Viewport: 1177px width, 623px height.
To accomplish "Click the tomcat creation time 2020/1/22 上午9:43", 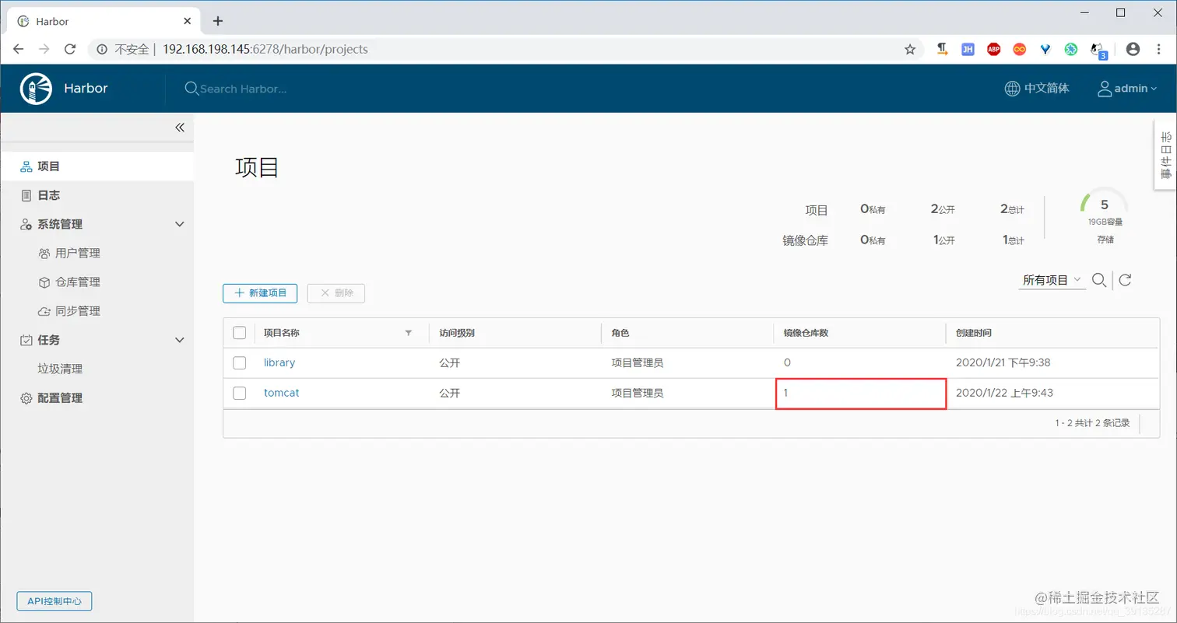I will click(x=1004, y=393).
